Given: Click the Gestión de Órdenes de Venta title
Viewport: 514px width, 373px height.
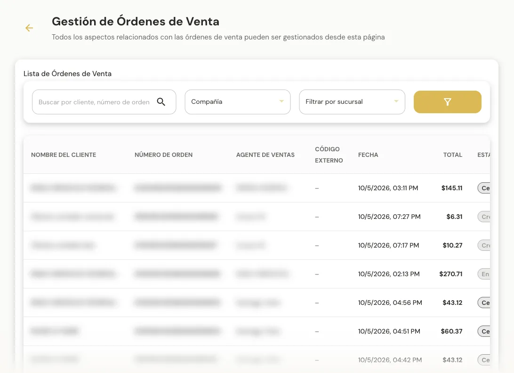Looking at the screenshot, I should pos(136,21).
